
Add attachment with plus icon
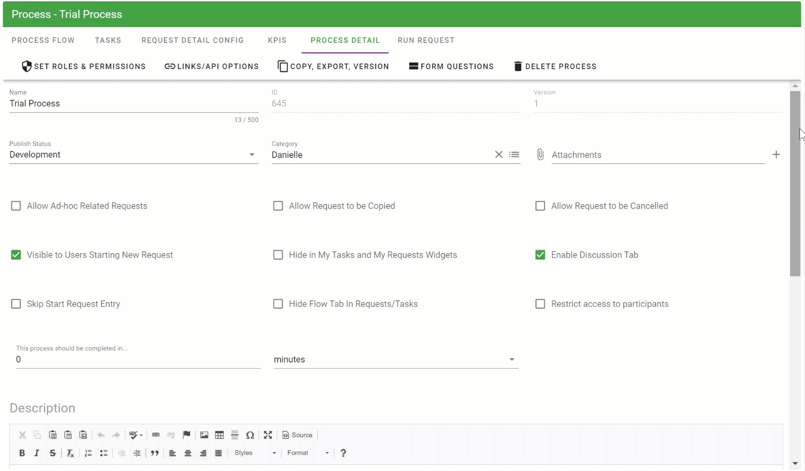(776, 155)
